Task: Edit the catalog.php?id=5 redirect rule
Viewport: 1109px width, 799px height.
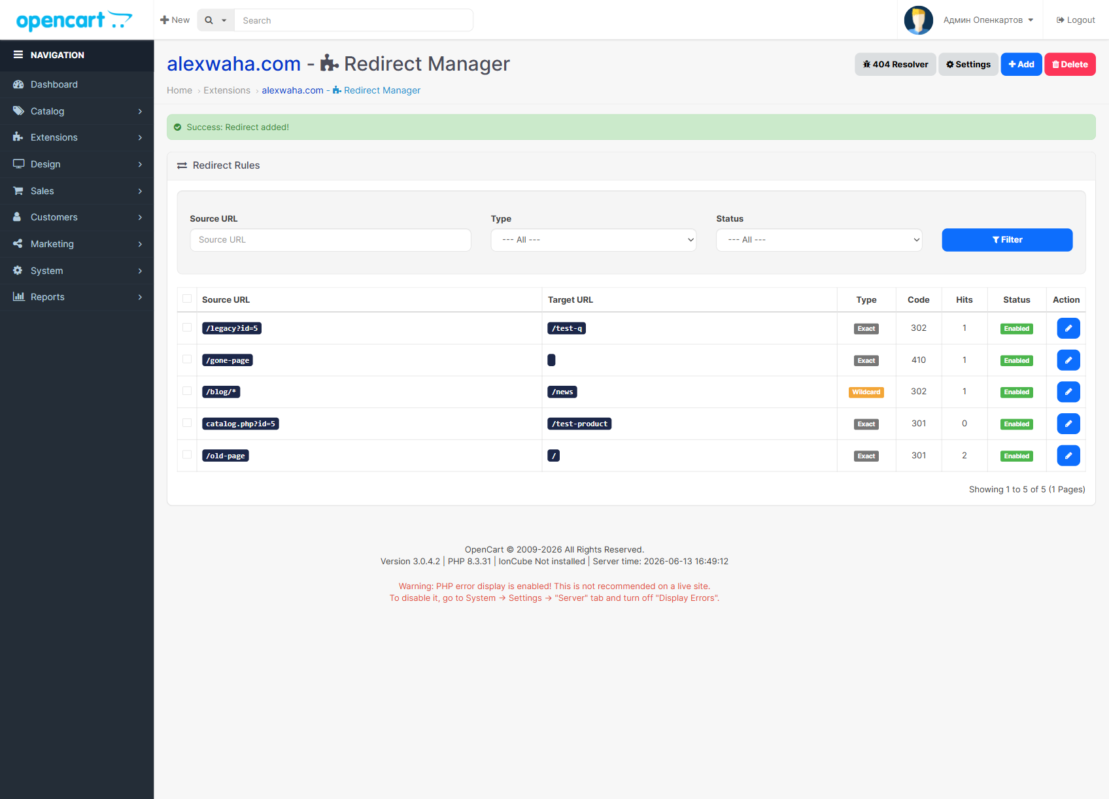Action: (x=1068, y=424)
